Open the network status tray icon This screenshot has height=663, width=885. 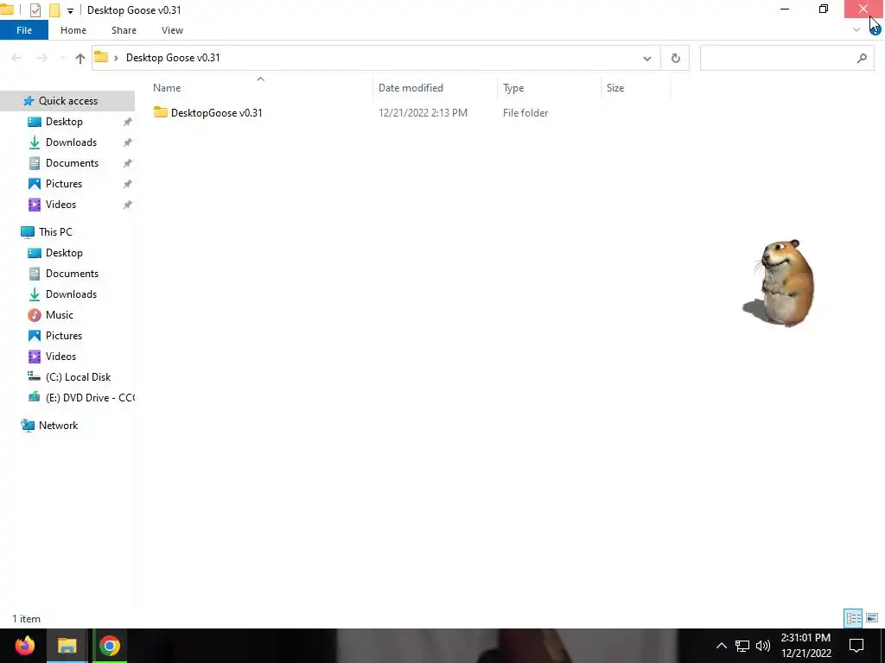[x=742, y=646]
